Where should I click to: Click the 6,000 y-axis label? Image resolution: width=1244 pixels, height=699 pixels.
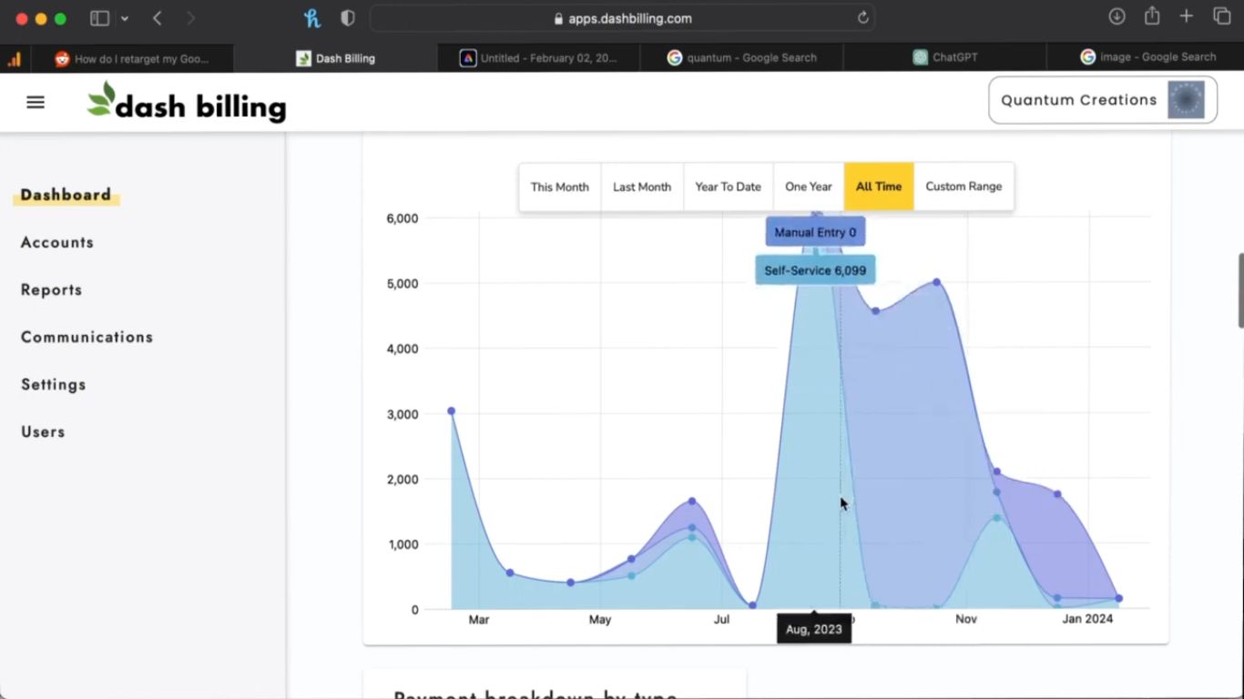point(402,218)
